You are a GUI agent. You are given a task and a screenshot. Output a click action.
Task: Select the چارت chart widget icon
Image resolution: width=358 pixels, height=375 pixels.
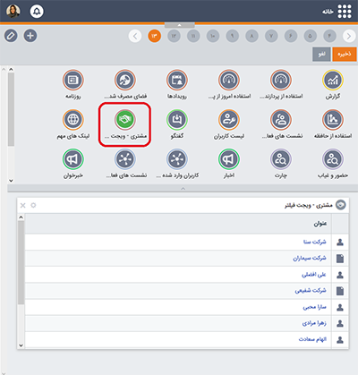281,159
